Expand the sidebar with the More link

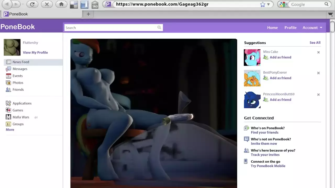[10, 130]
